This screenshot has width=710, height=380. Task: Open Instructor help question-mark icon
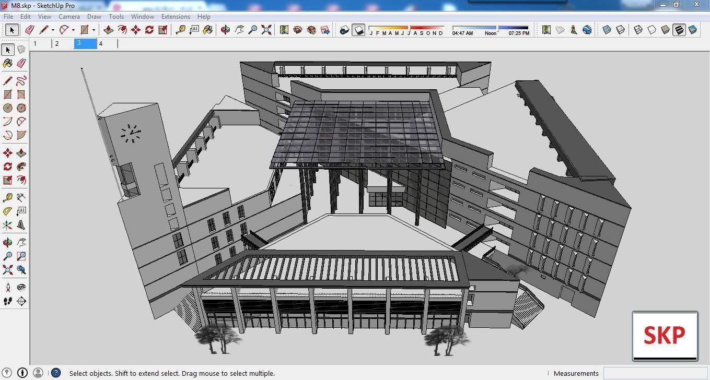click(56, 373)
